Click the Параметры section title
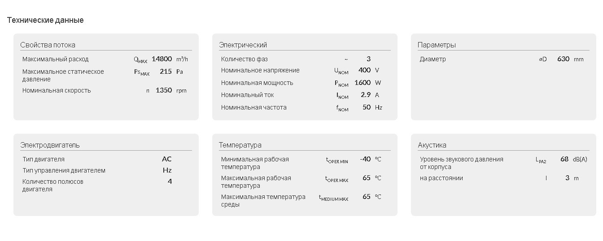Image resolution: width=603 pixels, height=241 pixels. [x=437, y=45]
